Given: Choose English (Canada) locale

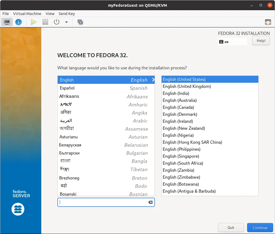Looking at the screenshot, I should pos(210,107).
